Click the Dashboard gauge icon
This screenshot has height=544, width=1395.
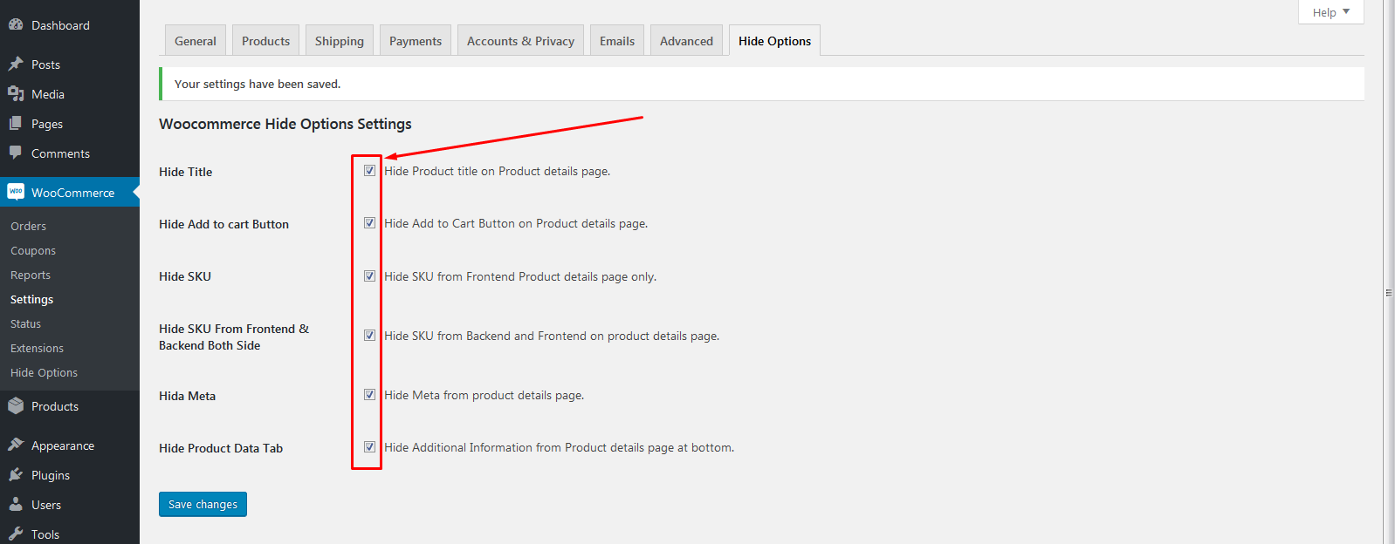tap(16, 25)
